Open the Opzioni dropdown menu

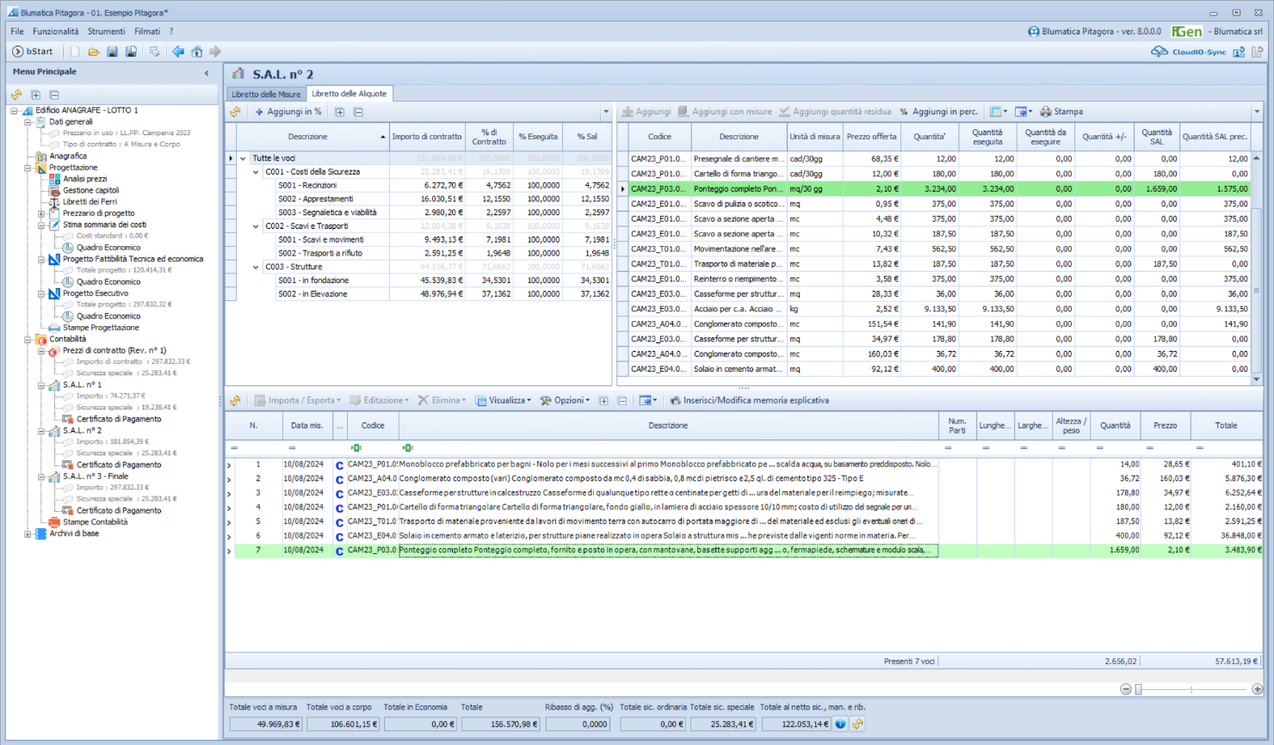coord(565,401)
